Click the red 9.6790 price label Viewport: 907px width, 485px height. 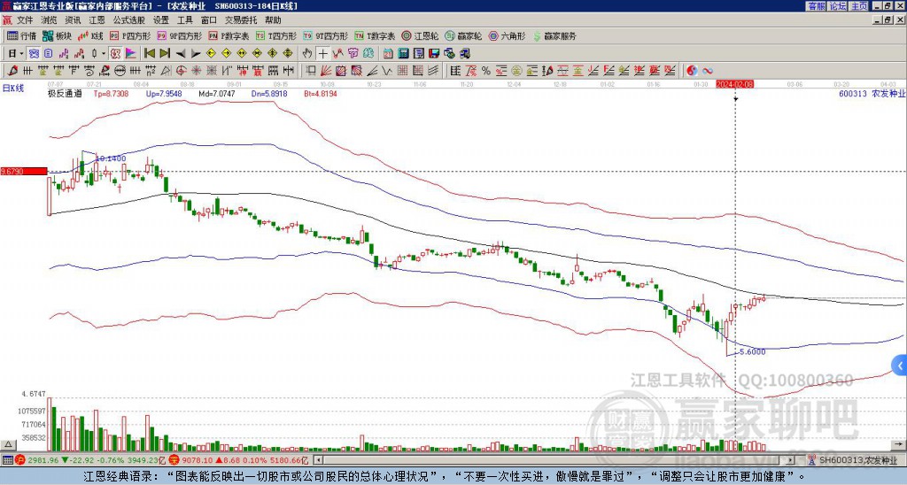[24, 171]
